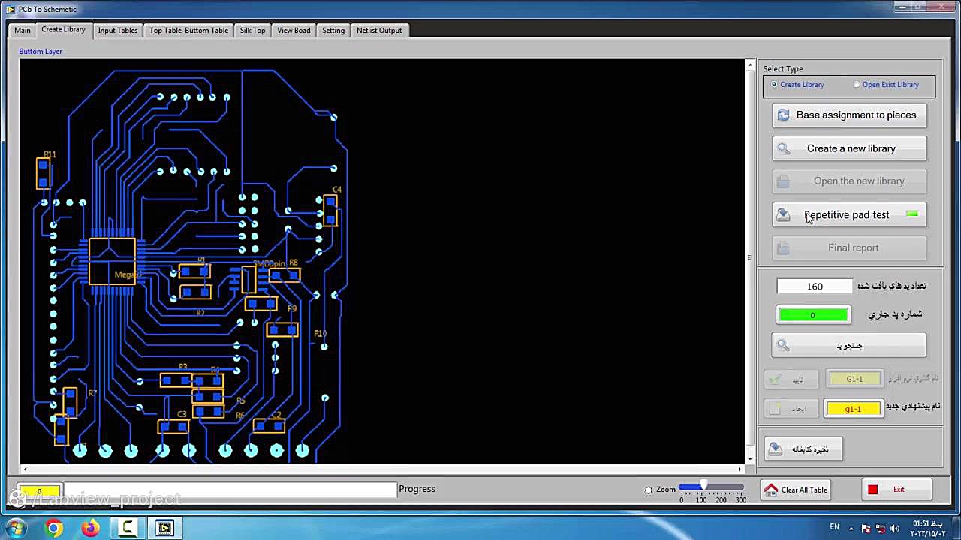Click the create button beside yellow g1-1
This screenshot has width=961, height=540.
click(791, 409)
